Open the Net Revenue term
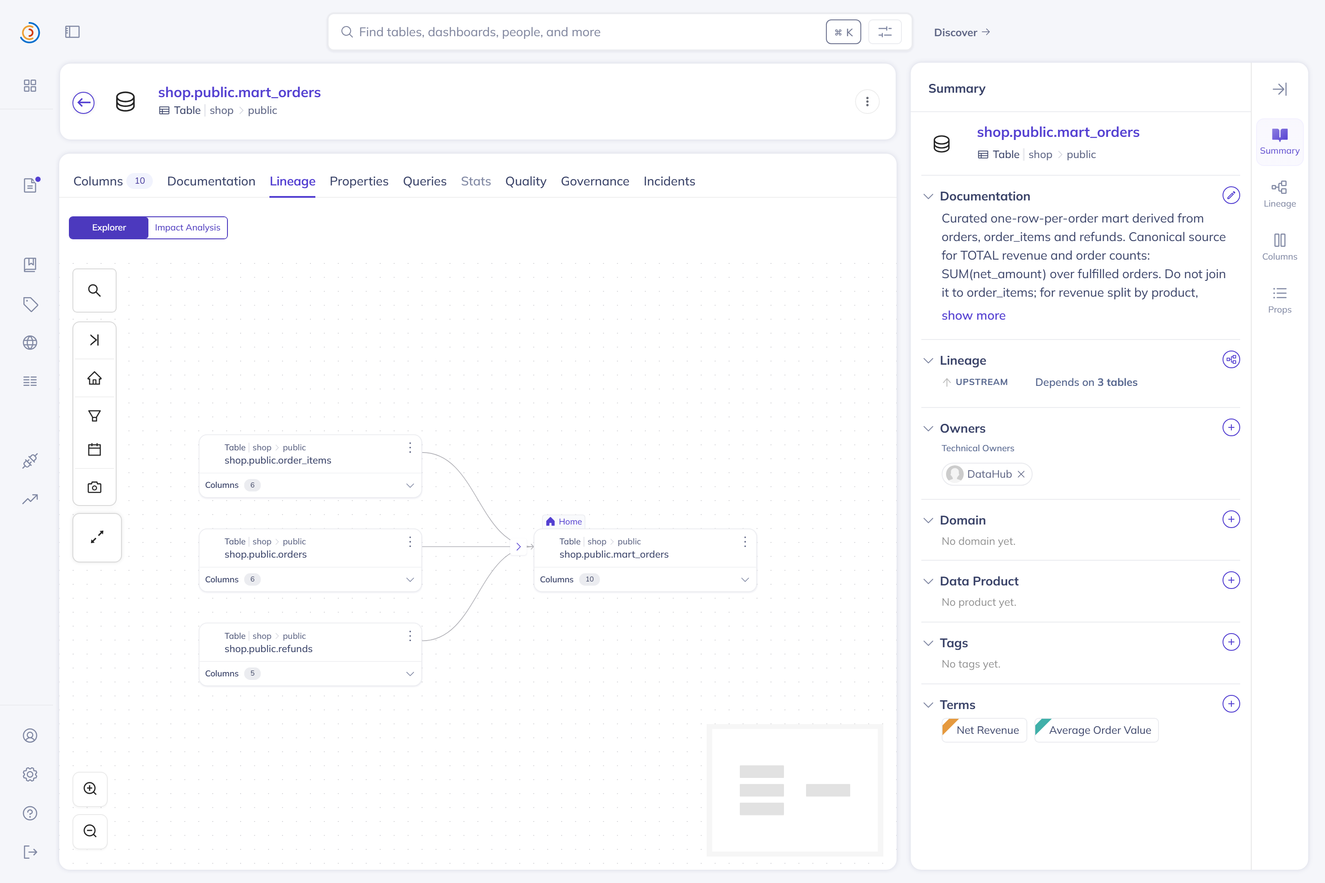 pos(984,730)
